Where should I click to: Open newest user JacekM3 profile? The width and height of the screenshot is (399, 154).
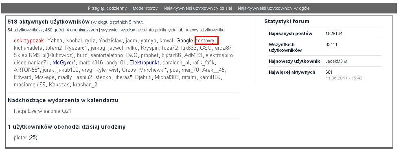334,61
